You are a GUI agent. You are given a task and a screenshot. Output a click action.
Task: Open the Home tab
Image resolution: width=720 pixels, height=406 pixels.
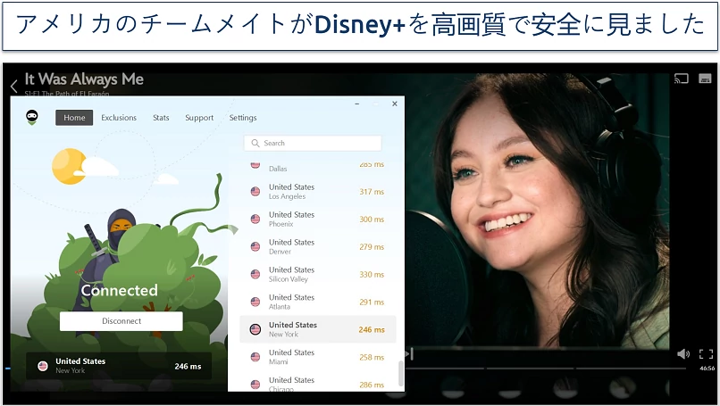pos(74,118)
